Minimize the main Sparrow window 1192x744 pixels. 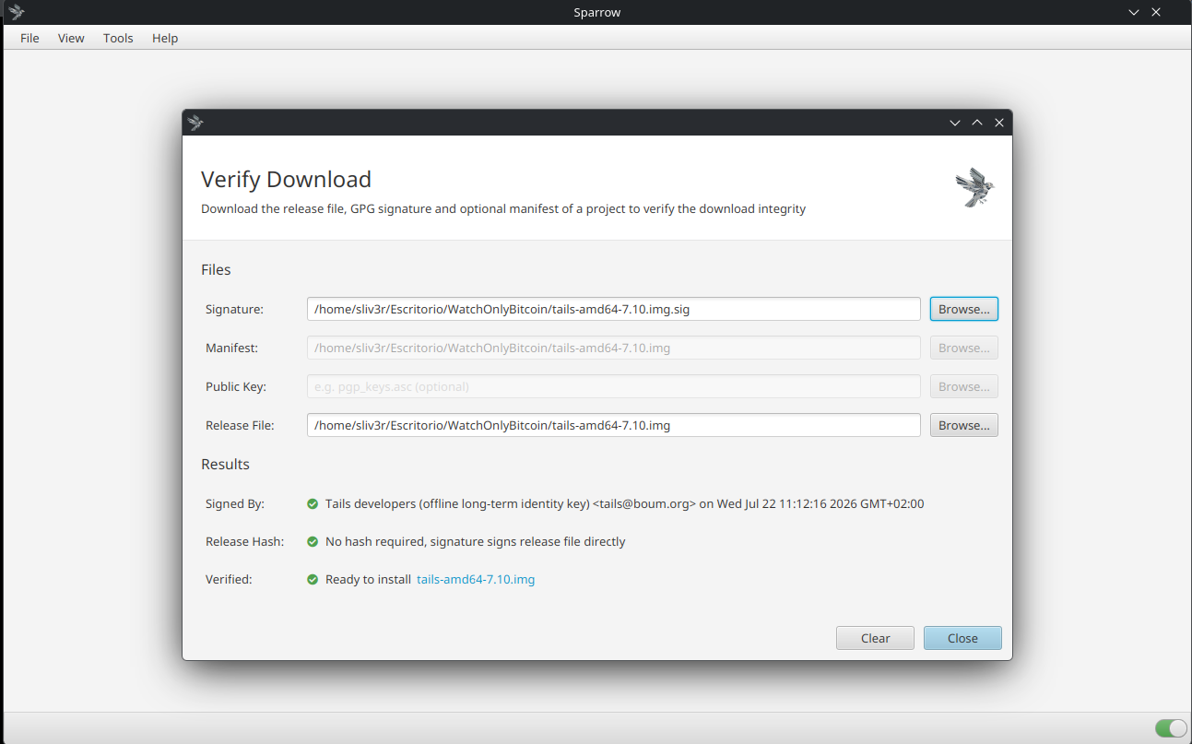coord(1134,12)
